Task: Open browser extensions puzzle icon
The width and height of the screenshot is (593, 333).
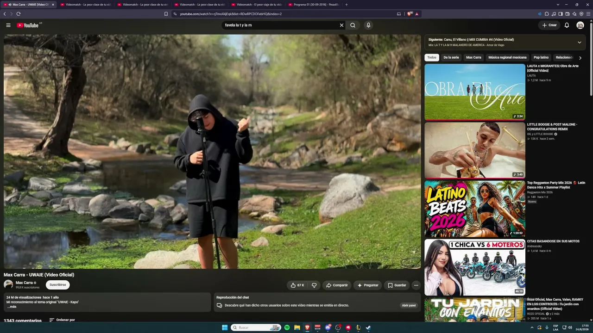Action: pos(547,14)
